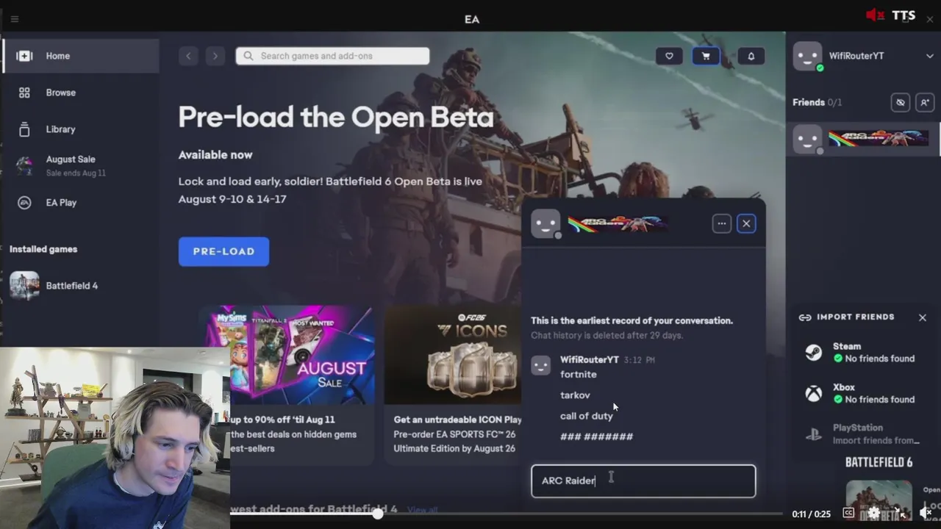Go to the Home section
Screen dimensions: 941x529
pyautogui.click(x=80, y=56)
